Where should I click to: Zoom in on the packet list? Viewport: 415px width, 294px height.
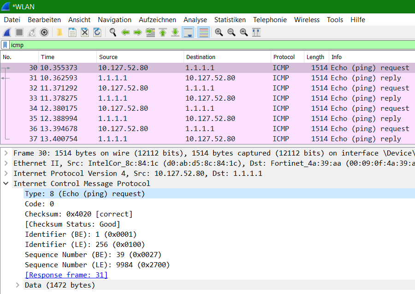(219, 32)
